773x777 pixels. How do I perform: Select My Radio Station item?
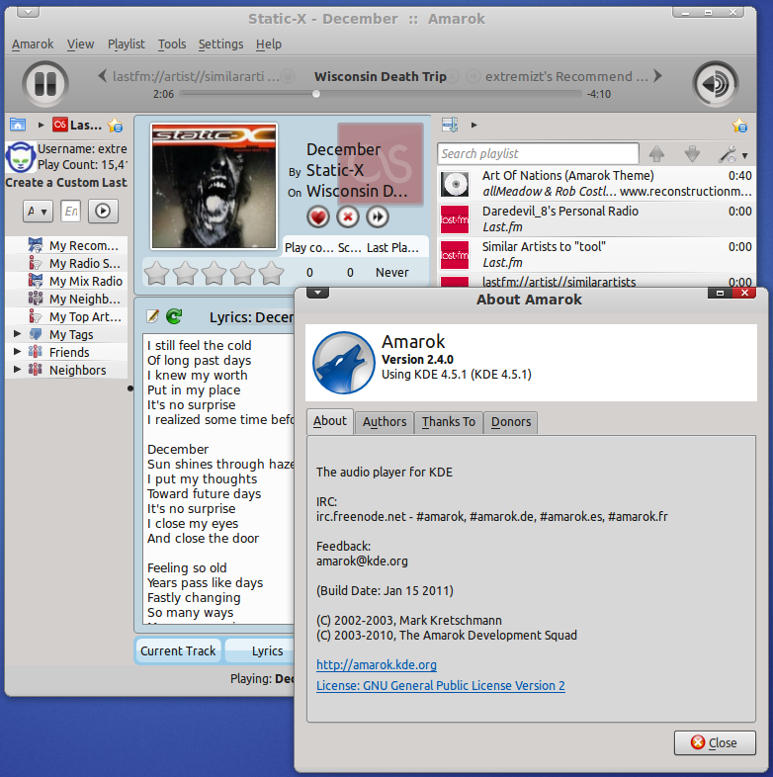[66, 264]
